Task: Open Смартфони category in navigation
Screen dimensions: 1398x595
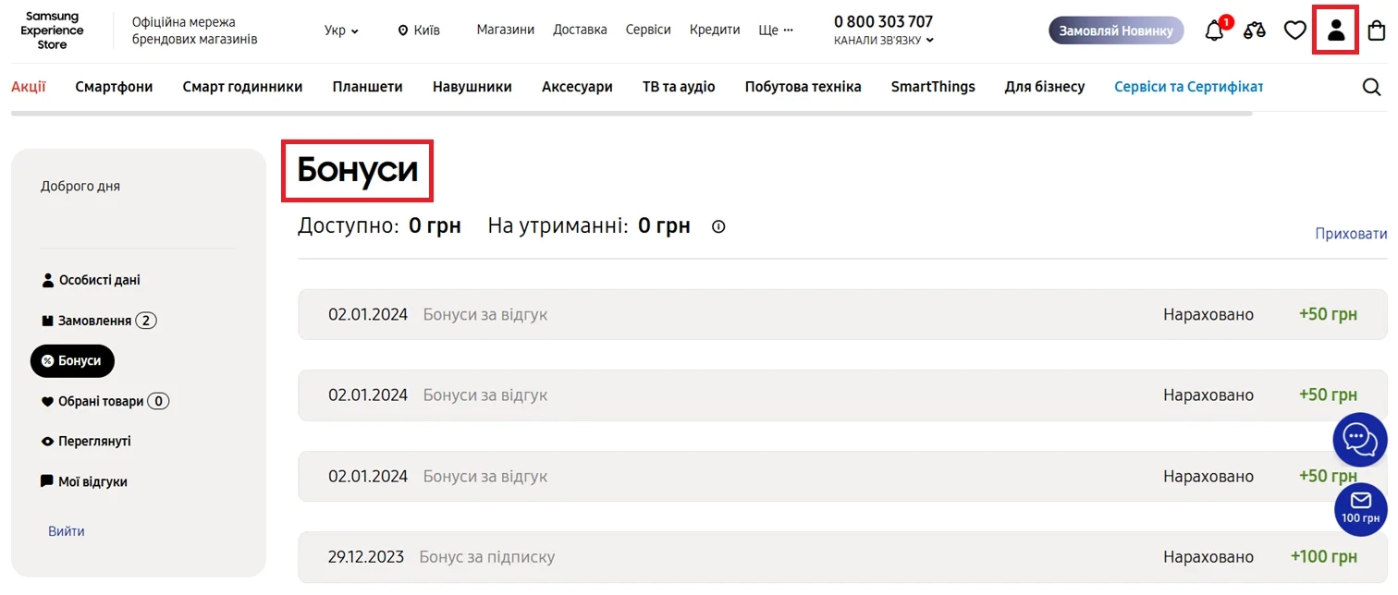Action: pos(114,87)
